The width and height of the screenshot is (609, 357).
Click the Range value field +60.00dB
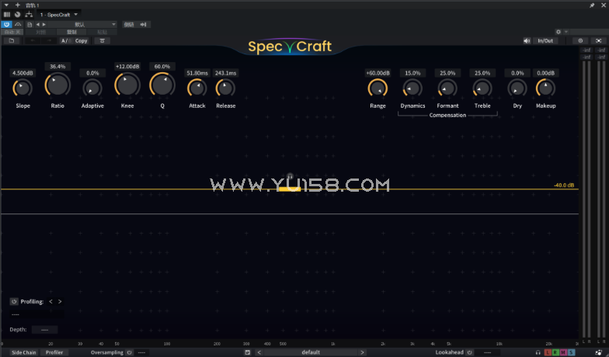pyautogui.click(x=378, y=73)
